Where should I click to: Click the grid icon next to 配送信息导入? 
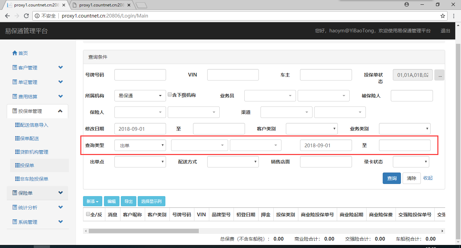[17, 125]
